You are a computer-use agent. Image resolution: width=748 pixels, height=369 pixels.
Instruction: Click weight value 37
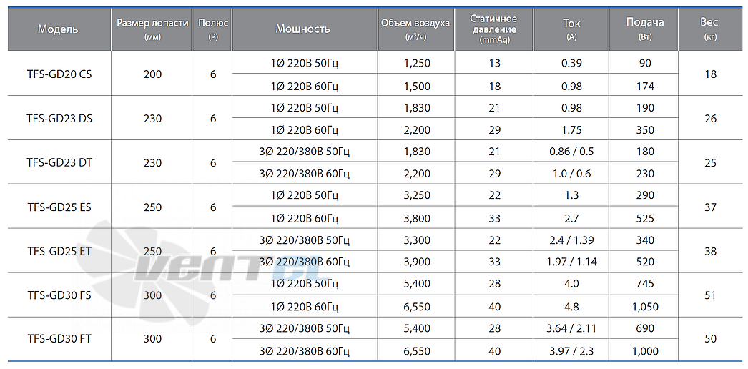[710, 207]
